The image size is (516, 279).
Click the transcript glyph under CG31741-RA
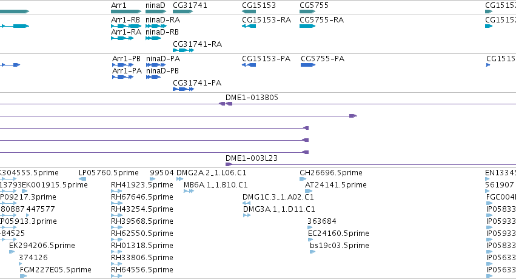[x=183, y=50]
